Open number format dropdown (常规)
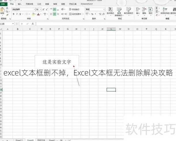The width and height of the screenshot is (176, 141). [104, 9]
